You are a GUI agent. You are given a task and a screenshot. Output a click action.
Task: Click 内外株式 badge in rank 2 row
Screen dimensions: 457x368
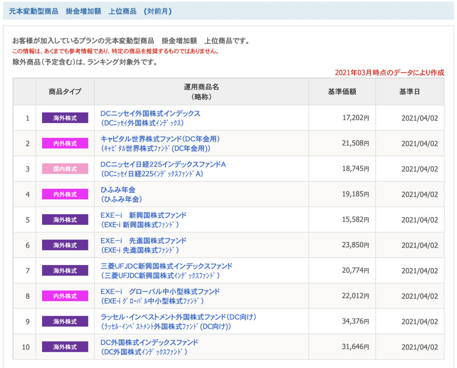(65, 143)
